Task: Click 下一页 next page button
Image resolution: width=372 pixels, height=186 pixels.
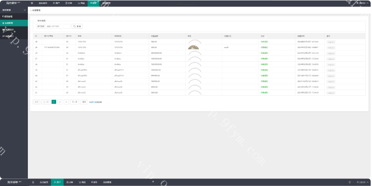Action: pyautogui.click(x=74, y=102)
